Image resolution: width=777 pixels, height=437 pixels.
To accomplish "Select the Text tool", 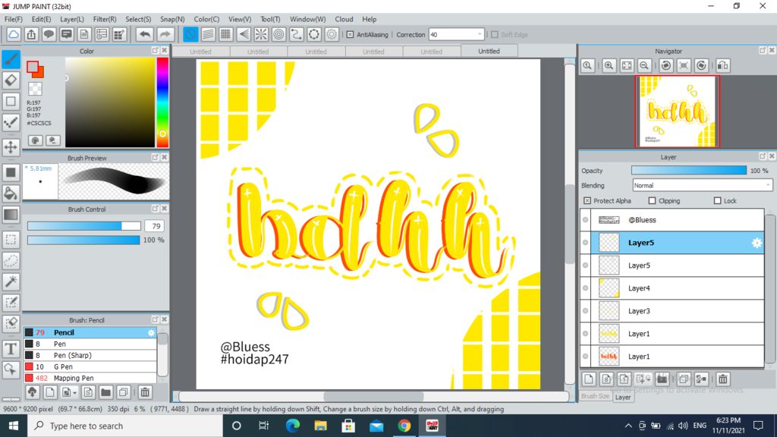I will tap(11, 349).
